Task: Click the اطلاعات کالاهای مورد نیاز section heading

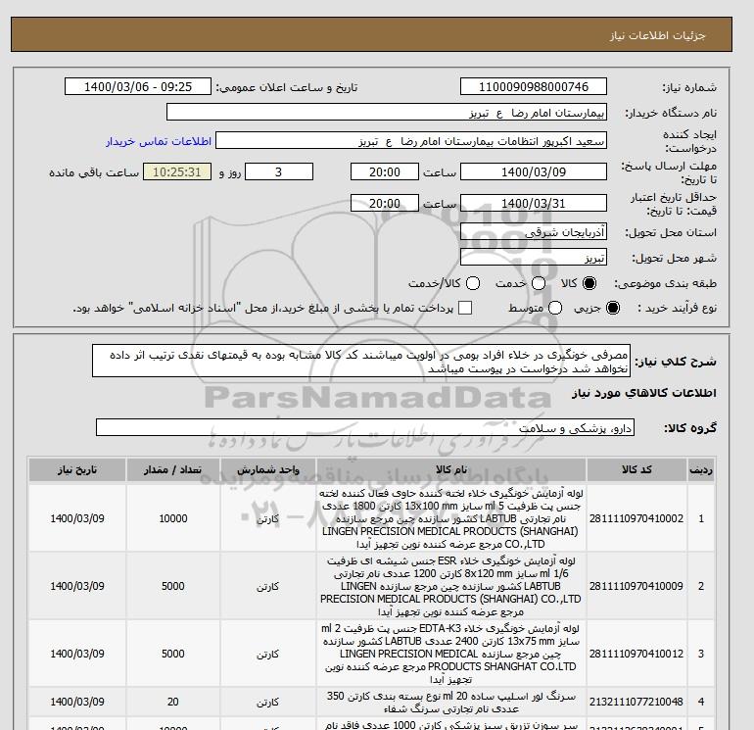Action: [x=644, y=393]
